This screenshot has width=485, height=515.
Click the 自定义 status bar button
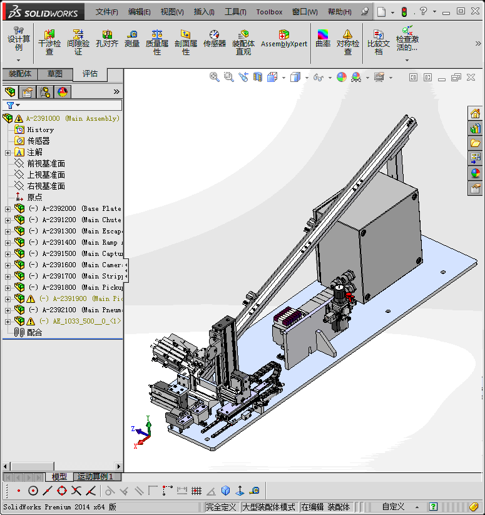click(x=393, y=507)
